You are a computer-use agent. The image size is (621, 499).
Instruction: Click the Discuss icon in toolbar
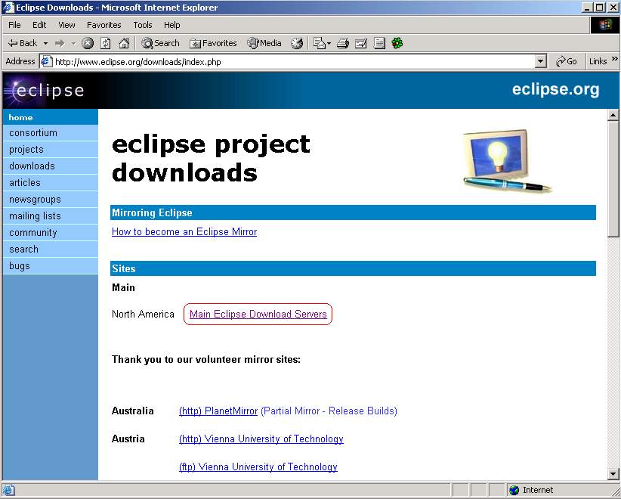point(379,43)
